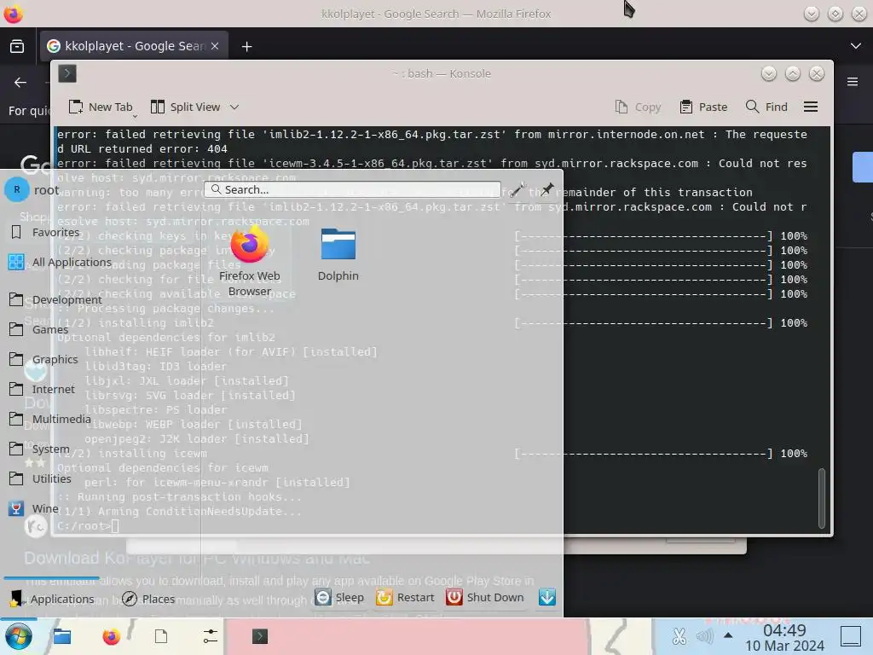Click blank document taskbar icon

[x=161, y=636]
